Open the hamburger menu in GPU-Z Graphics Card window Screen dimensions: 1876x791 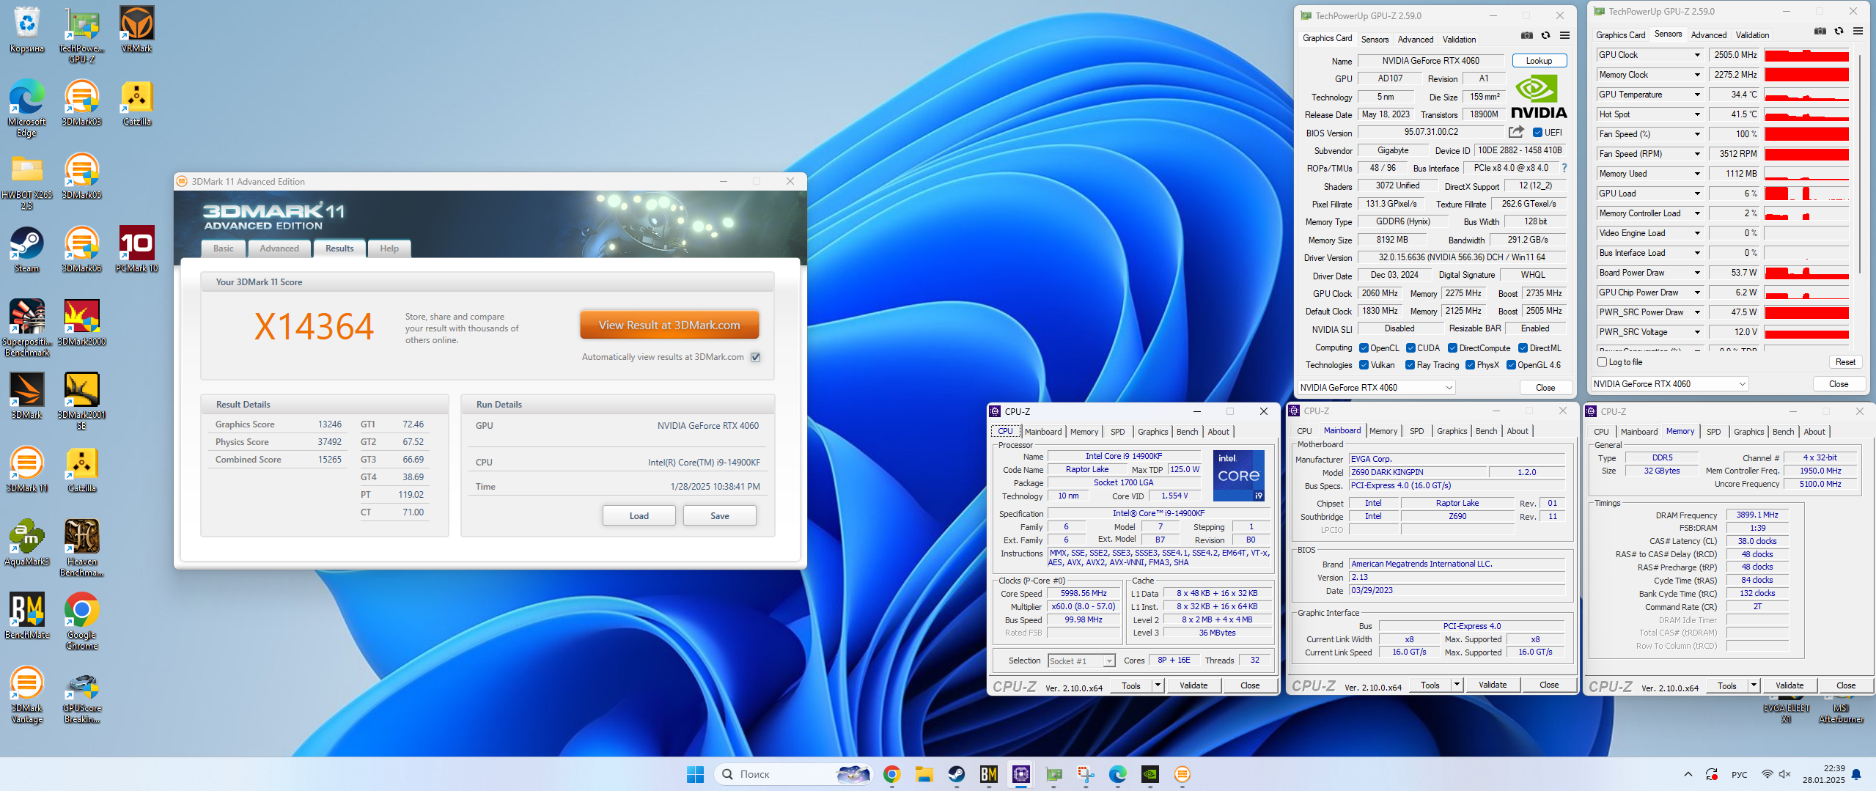tap(1564, 35)
